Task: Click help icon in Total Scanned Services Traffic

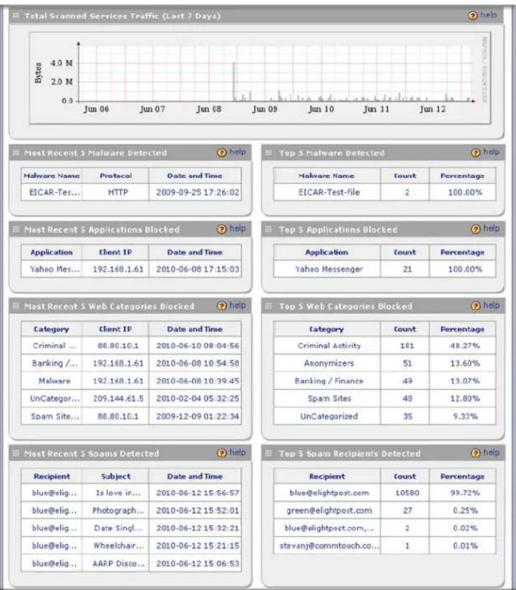Action: point(472,16)
